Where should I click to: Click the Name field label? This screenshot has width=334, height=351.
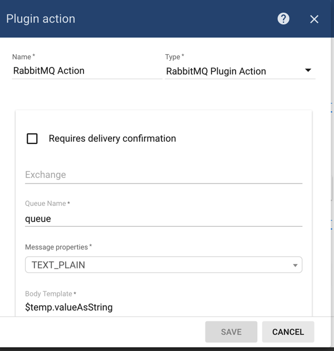point(23,57)
